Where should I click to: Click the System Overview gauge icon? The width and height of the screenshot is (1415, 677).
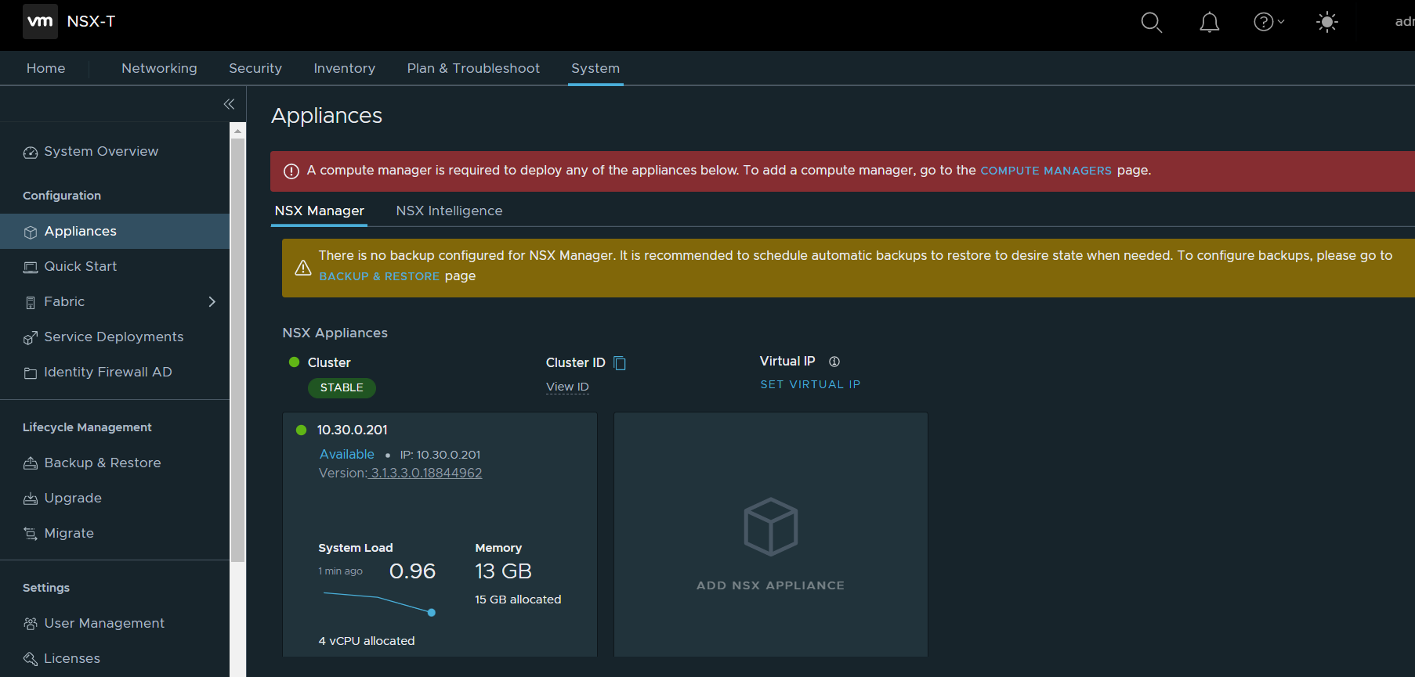[x=31, y=153]
